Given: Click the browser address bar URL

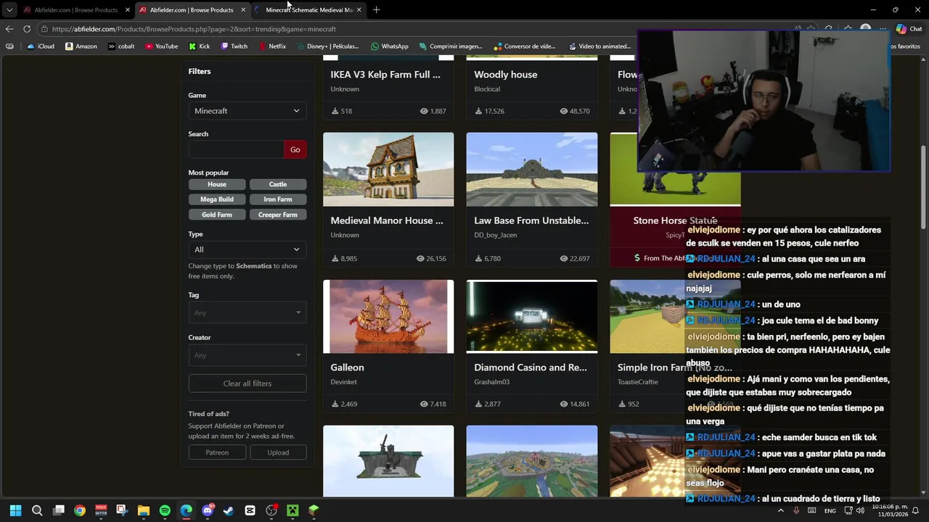Looking at the screenshot, I should coord(194,29).
